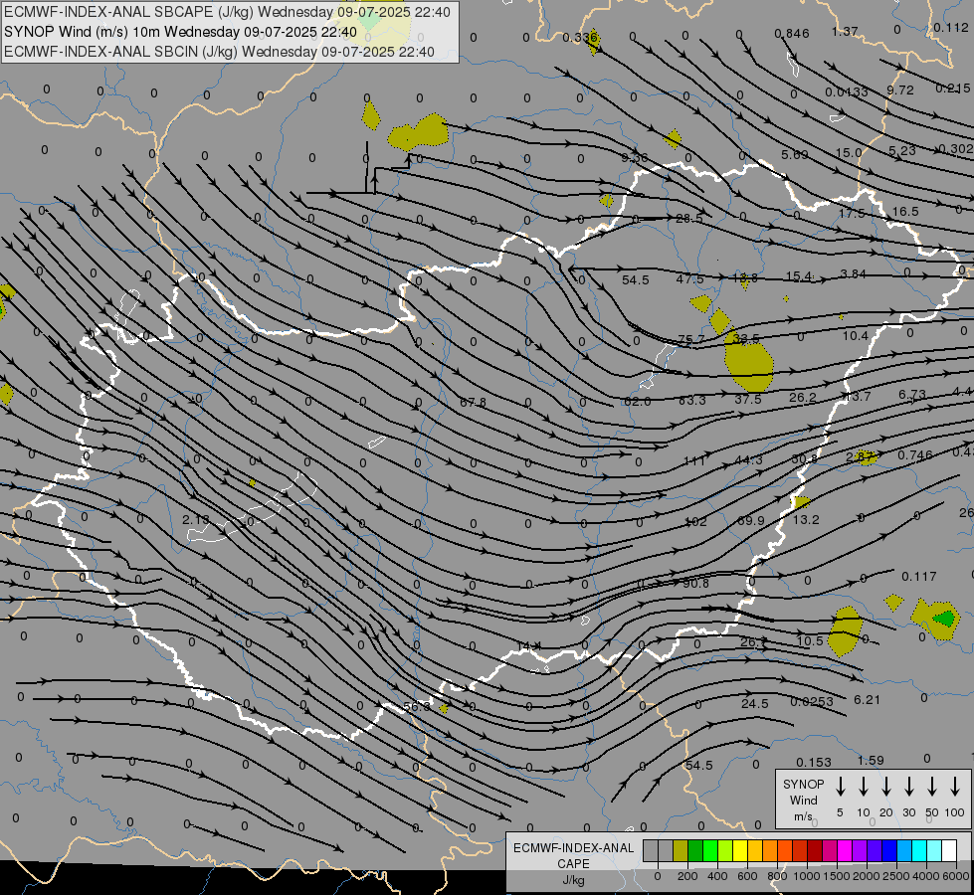
Task: Click the 62.0 value on the map
Action: pos(638,402)
